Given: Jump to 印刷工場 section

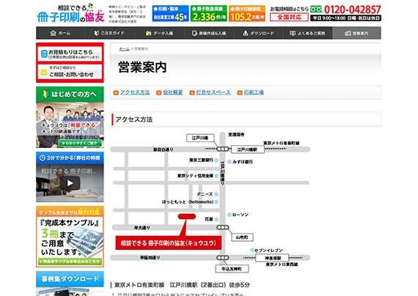Looking at the screenshot, I should [x=254, y=92].
